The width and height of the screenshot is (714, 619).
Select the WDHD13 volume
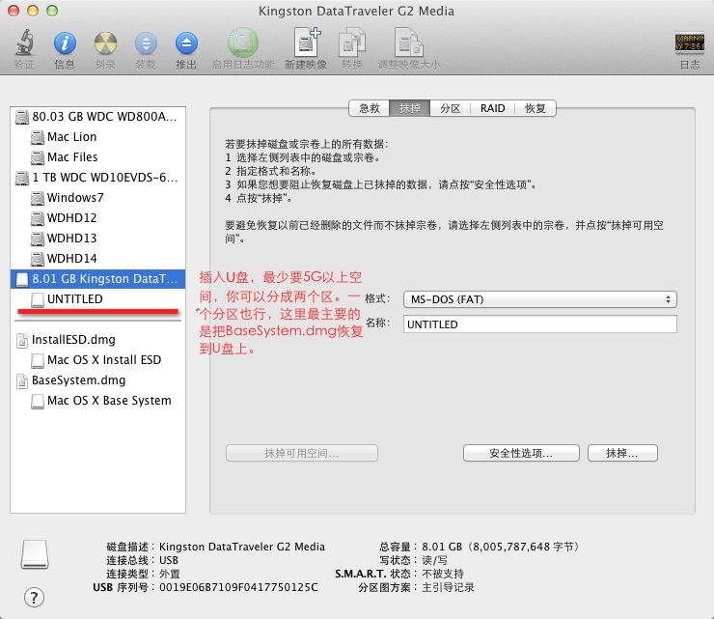point(97,238)
